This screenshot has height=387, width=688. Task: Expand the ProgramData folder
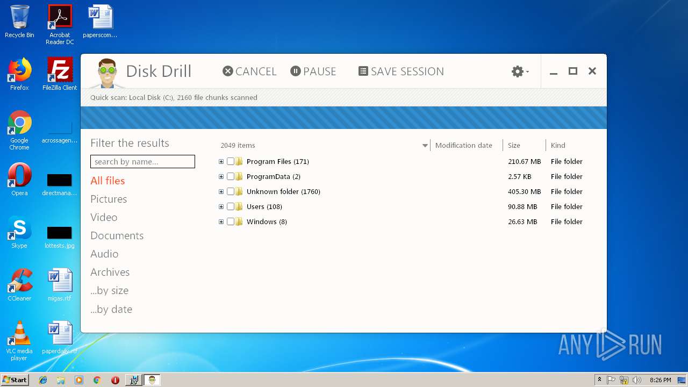point(221,176)
